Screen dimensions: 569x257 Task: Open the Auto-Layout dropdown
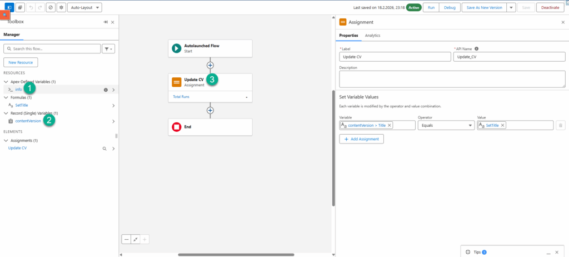point(84,8)
